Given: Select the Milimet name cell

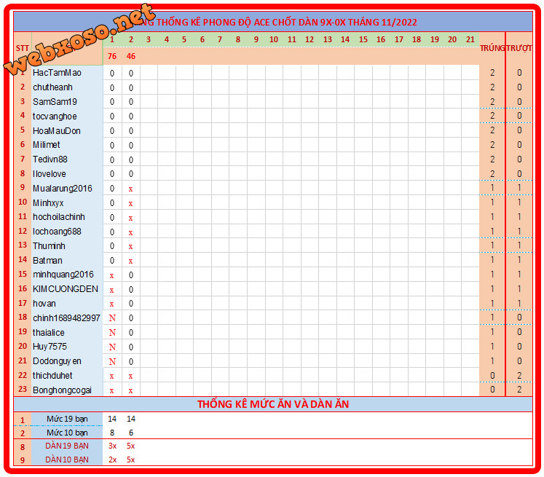Looking at the screenshot, I should (x=46, y=145).
